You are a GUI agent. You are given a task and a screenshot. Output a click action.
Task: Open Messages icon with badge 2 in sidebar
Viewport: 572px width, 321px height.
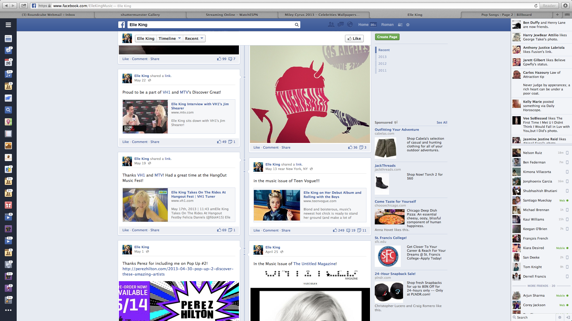coord(8,50)
